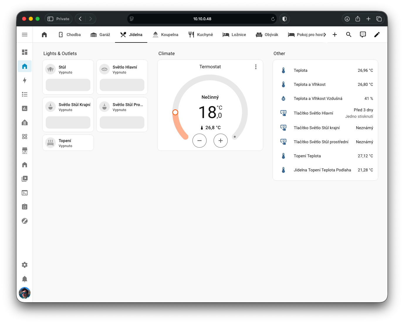Open dashboard search magnifier
The image size is (404, 324).
pos(349,35)
